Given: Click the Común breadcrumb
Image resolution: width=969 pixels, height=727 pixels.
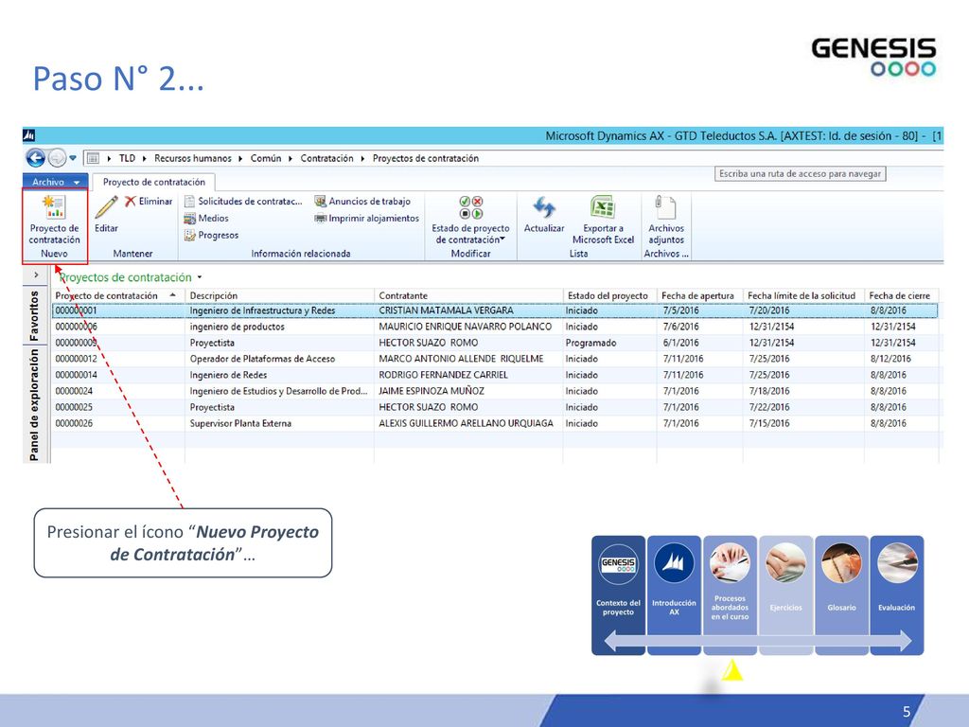Looking at the screenshot, I should (266, 158).
